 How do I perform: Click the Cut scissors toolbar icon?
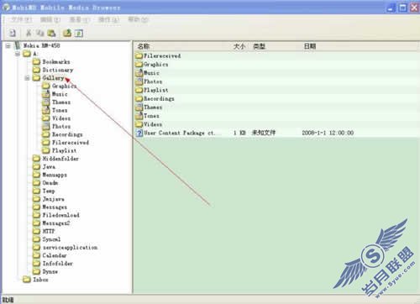(29, 33)
